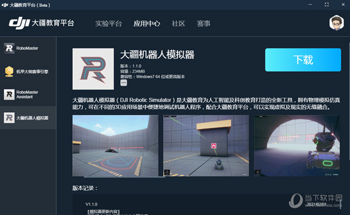Click the V1.1.0 changelog entry
This screenshot has width=350, height=215.
click(x=92, y=204)
